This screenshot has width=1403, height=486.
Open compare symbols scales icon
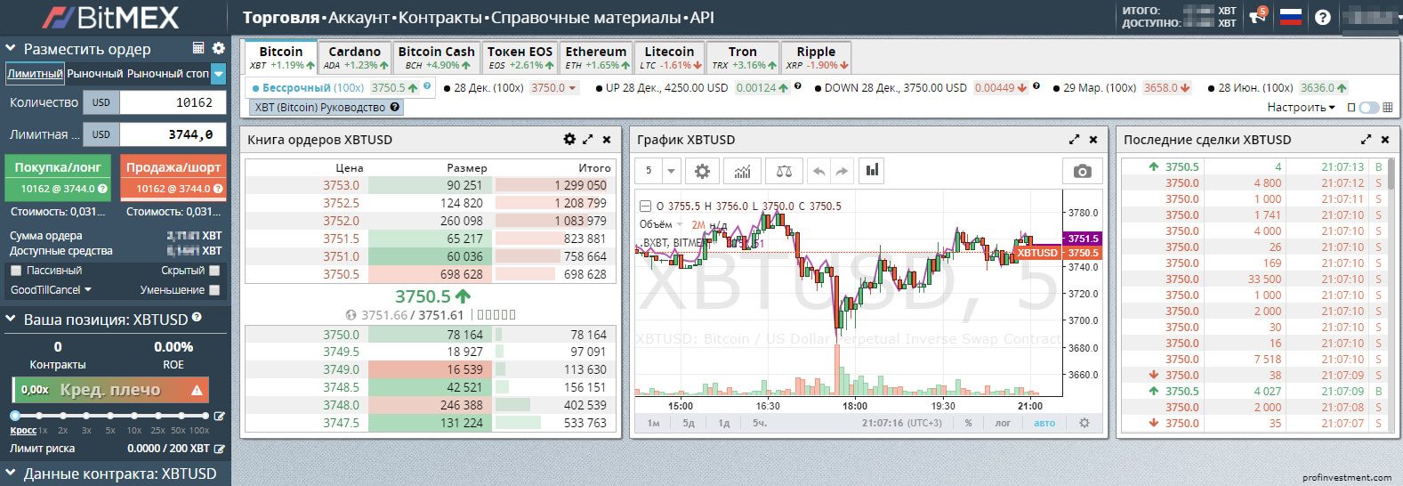pyautogui.click(x=784, y=171)
